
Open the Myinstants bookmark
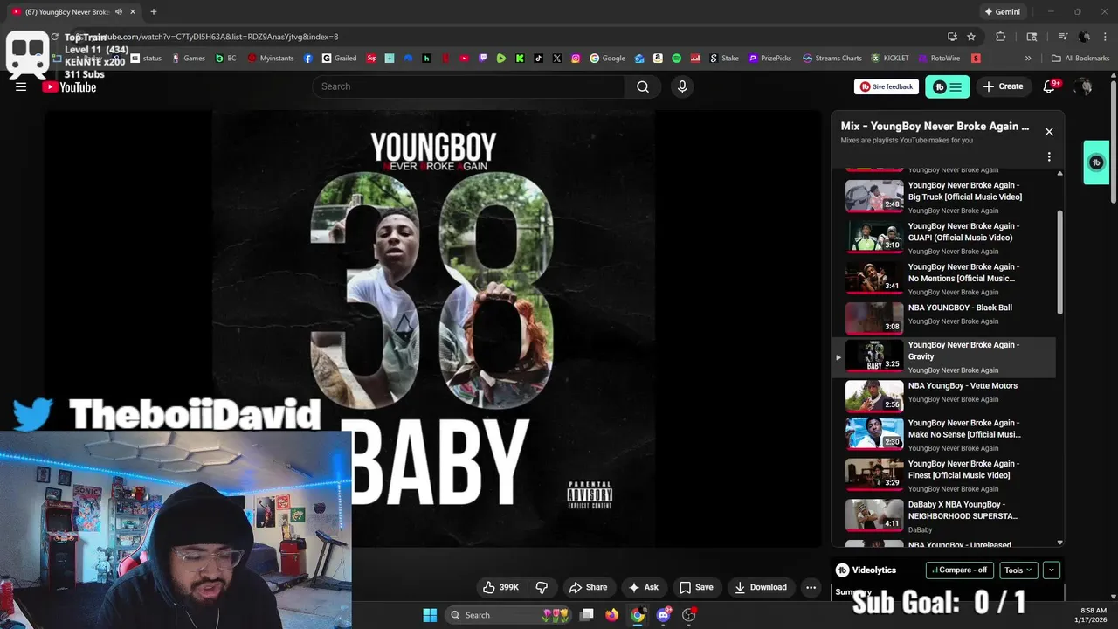pyautogui.click(x=271, y=59)
